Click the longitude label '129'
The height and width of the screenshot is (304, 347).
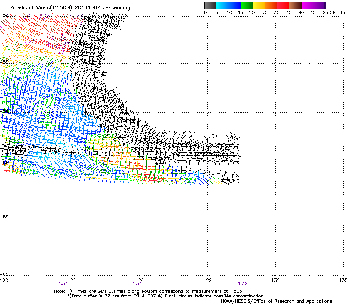[207, 280]
